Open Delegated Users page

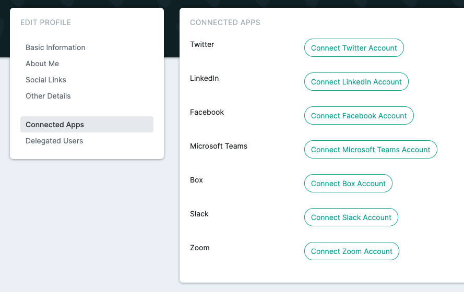point(54,141)
